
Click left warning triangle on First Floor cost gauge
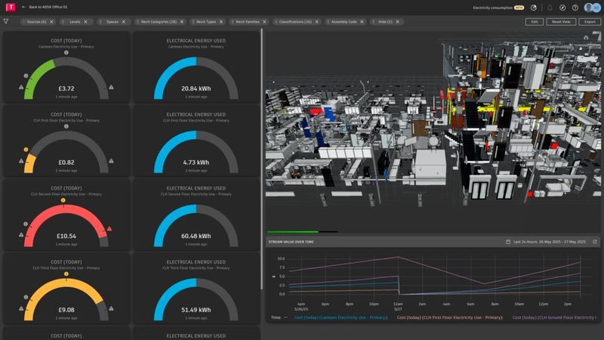[x=21, y=161]
